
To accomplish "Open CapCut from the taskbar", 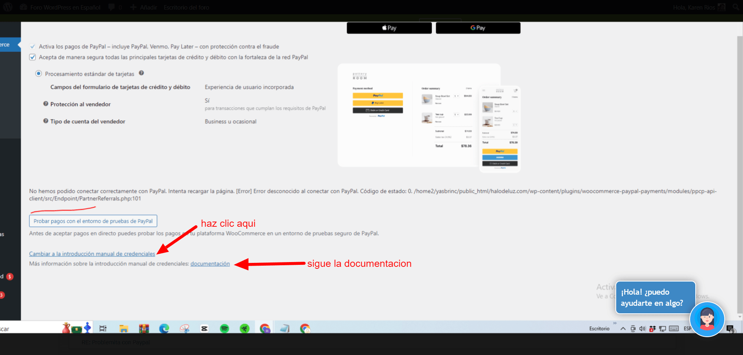I will [204, 328].
